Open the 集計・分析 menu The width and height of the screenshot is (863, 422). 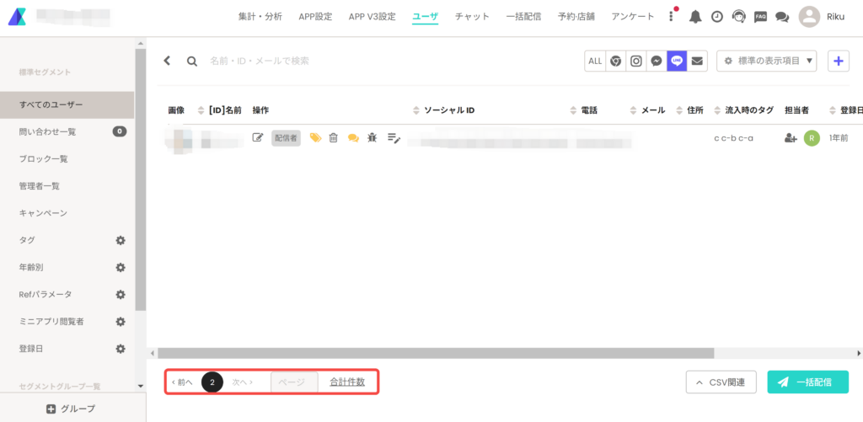[x=260, y=17]
